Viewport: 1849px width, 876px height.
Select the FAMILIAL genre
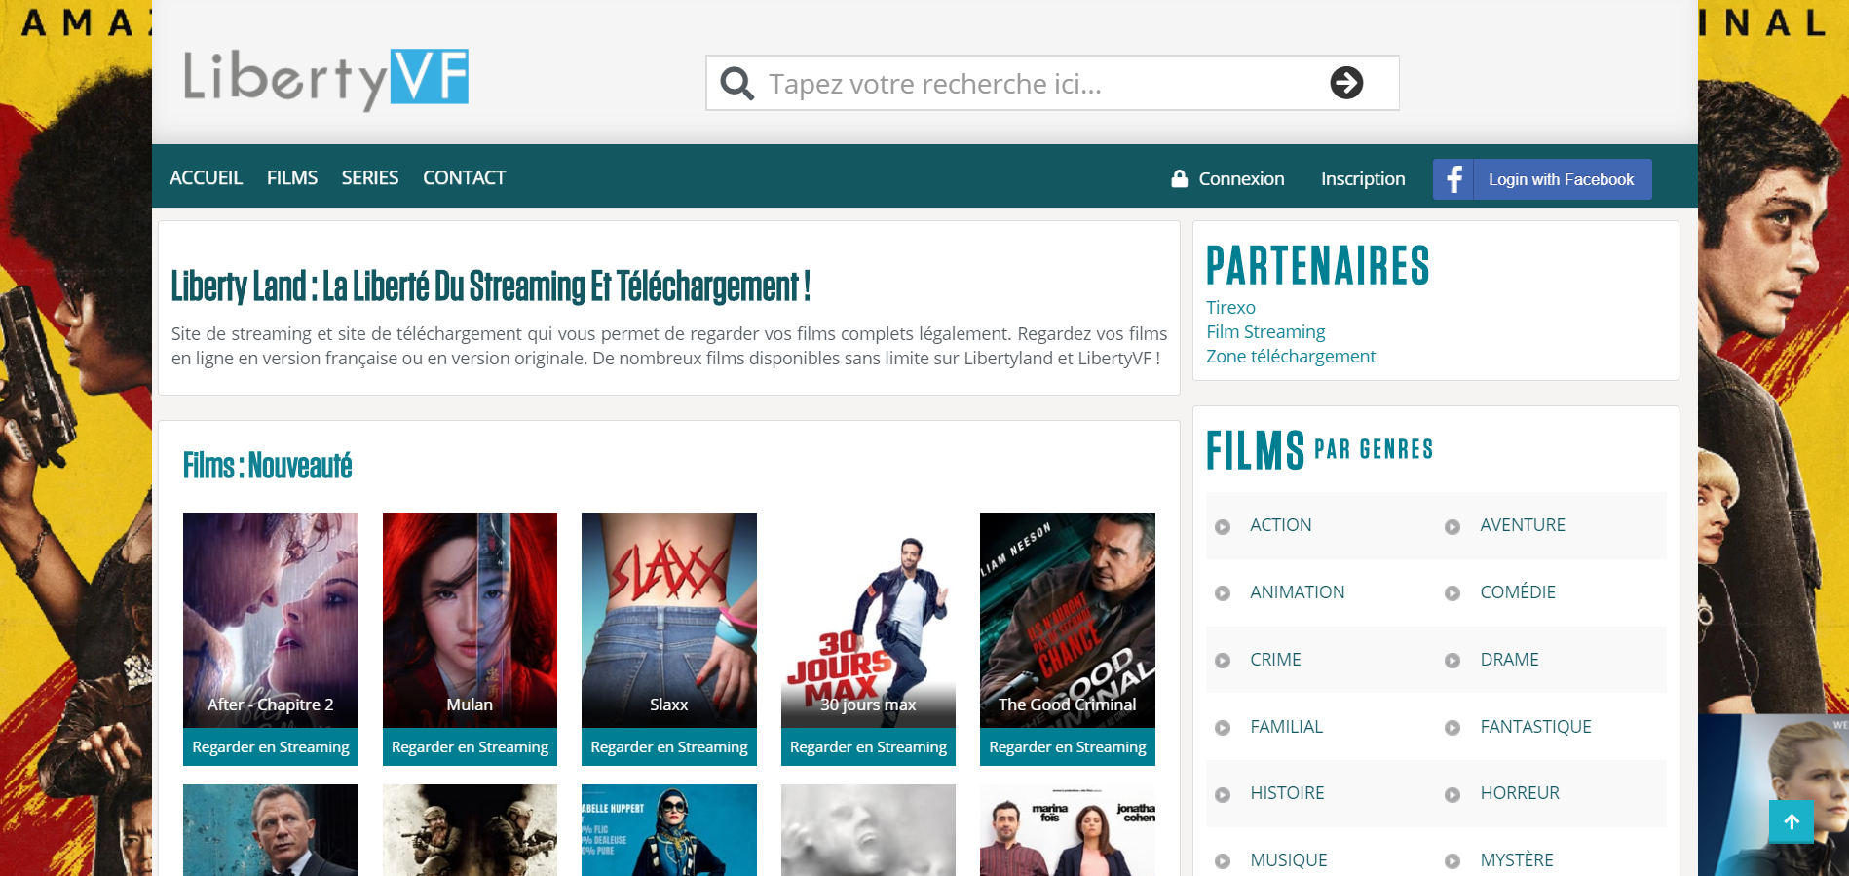coord(1286,727)
